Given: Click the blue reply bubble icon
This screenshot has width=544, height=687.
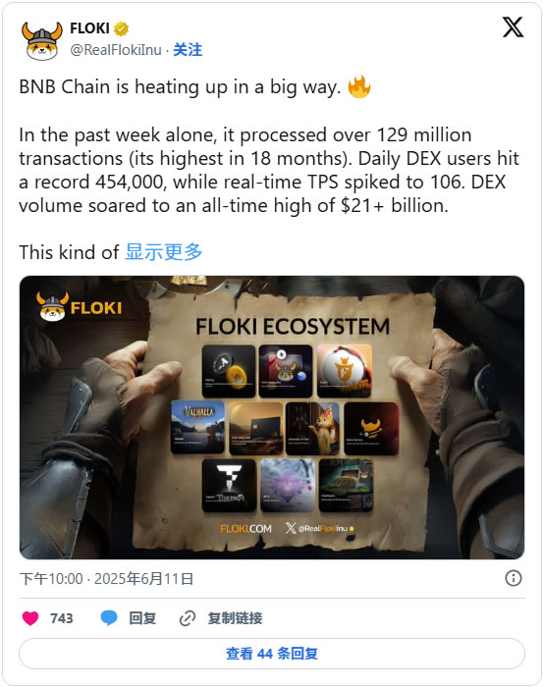Looking at the screenshot, I should 109,618.
